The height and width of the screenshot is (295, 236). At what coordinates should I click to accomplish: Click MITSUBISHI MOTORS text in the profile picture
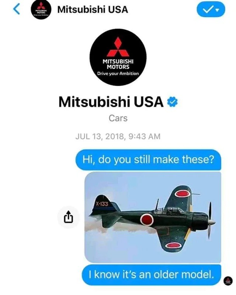pos(118,64)
